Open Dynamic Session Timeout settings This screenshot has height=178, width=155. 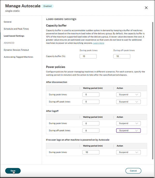point(16,50)
